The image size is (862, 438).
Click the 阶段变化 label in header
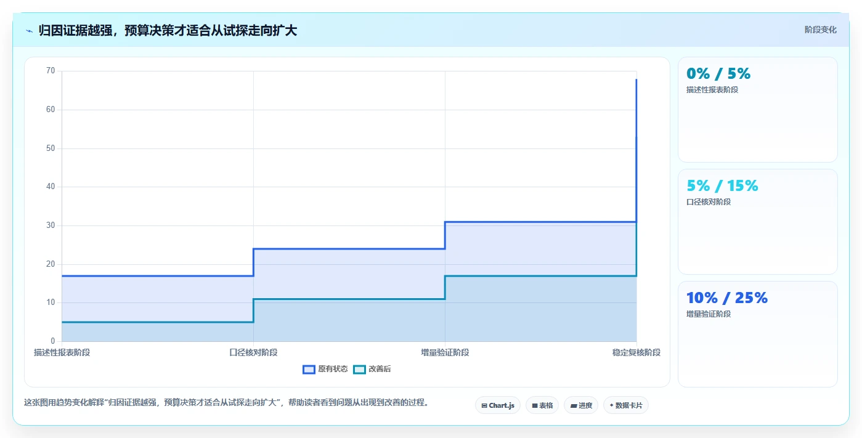click(x=821, y=30)
